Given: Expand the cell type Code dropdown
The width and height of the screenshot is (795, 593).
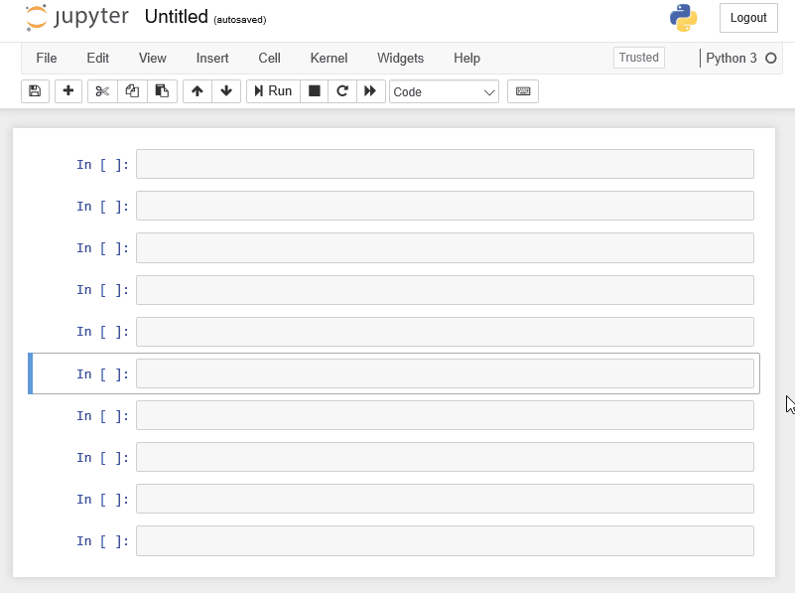Looking at the screenshot, I should pyautogui.click(x=444, y=91).
